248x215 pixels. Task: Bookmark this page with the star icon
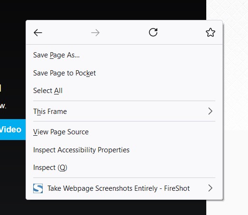tap(211, 32)
